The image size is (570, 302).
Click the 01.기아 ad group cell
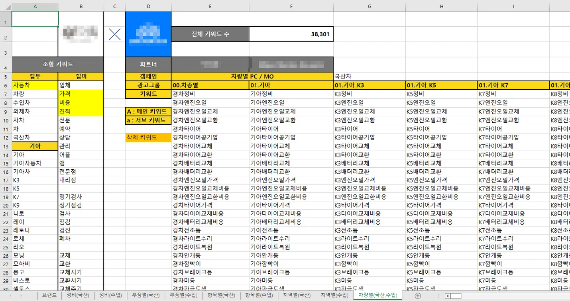[291, 85]
